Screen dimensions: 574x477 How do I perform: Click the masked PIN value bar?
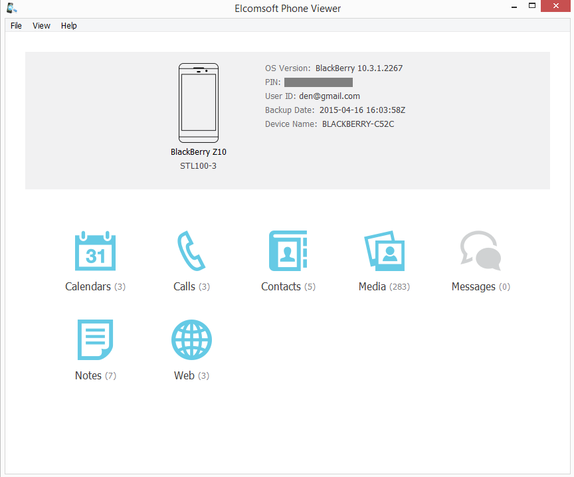click(x=318, y=82)
